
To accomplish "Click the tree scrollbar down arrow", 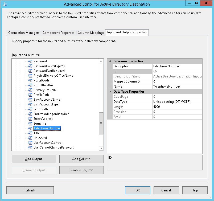I will coord(101,148).
